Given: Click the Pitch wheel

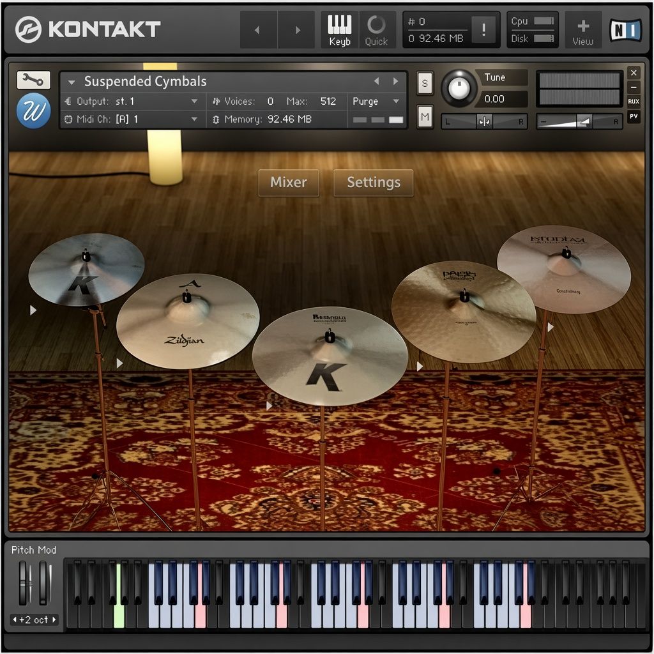Looking at the screenshot, I should [23, 582].
